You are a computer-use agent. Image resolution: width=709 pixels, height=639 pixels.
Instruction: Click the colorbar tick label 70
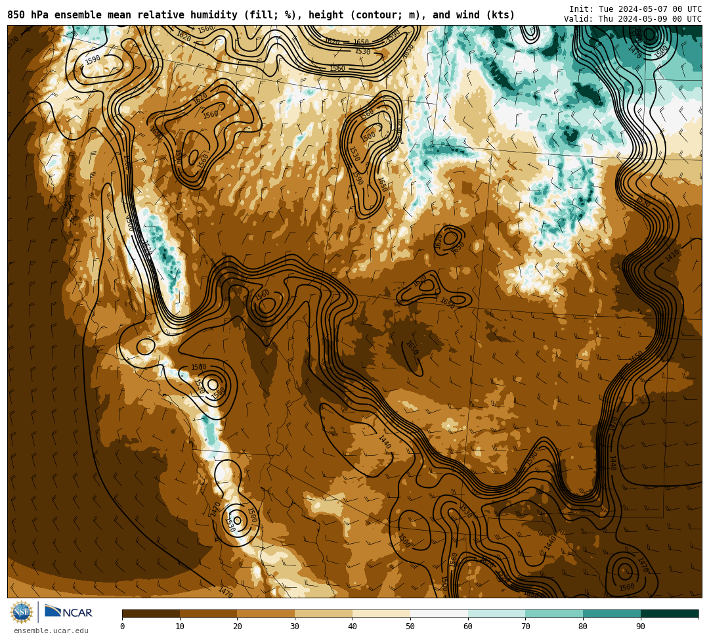click(525, 627)
